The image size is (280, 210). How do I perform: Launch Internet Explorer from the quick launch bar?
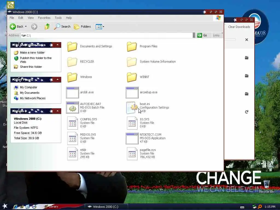(15, 207)
